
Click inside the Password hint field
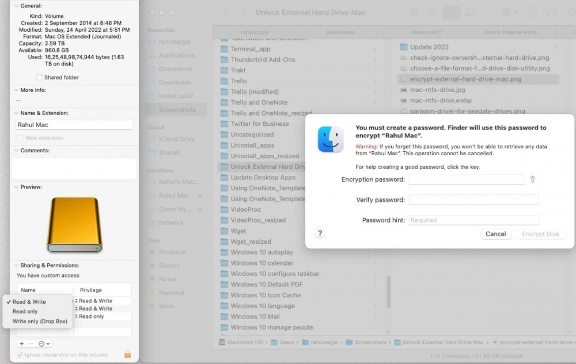point(473,220)
